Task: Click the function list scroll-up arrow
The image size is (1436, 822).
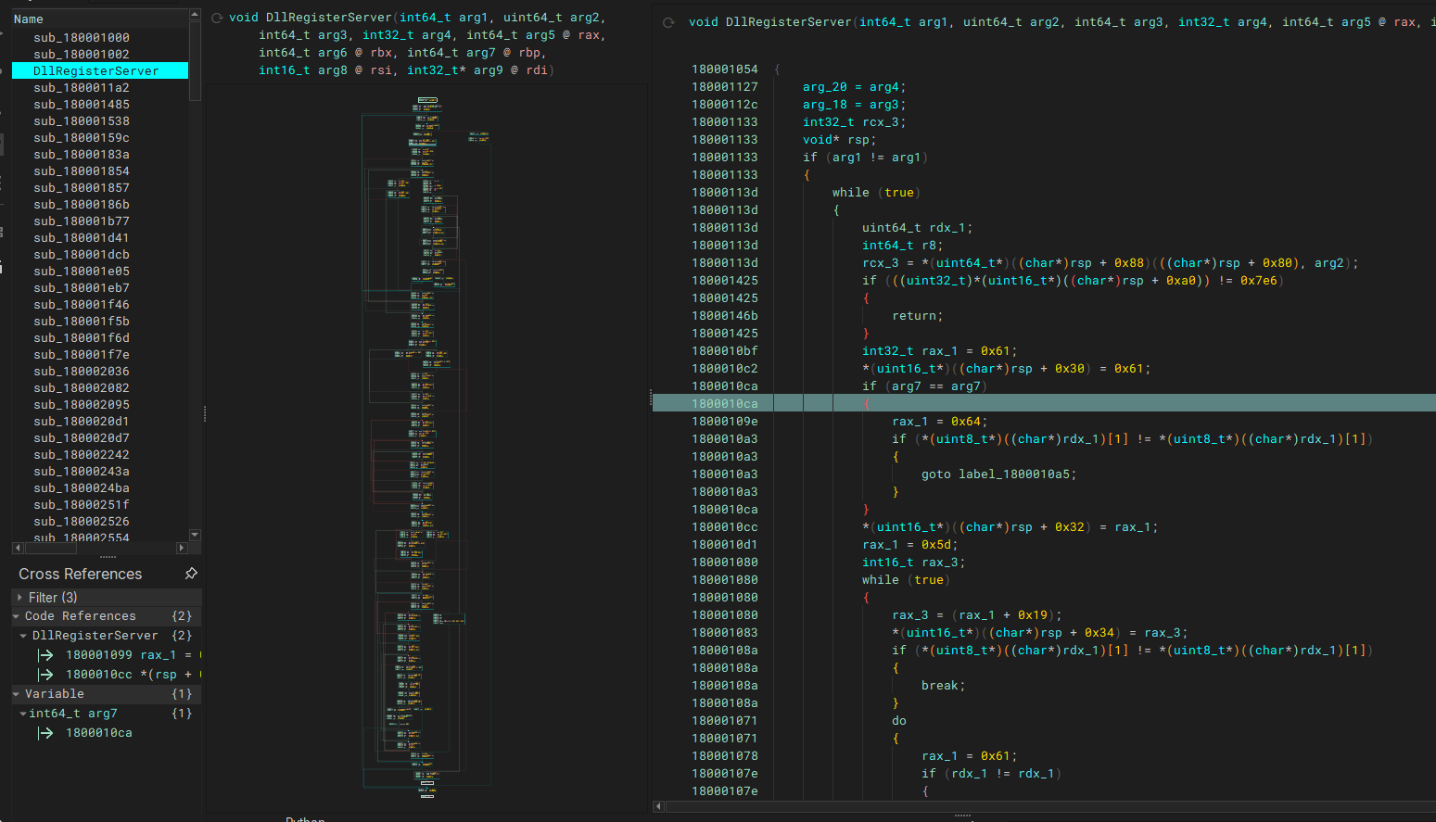Action: (195, 14)
